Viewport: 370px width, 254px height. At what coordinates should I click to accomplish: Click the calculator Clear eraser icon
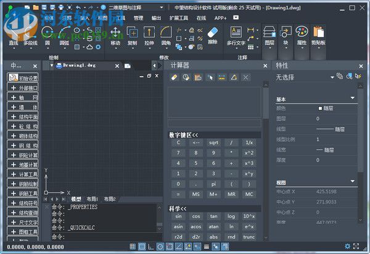click(x=174, y=77)
